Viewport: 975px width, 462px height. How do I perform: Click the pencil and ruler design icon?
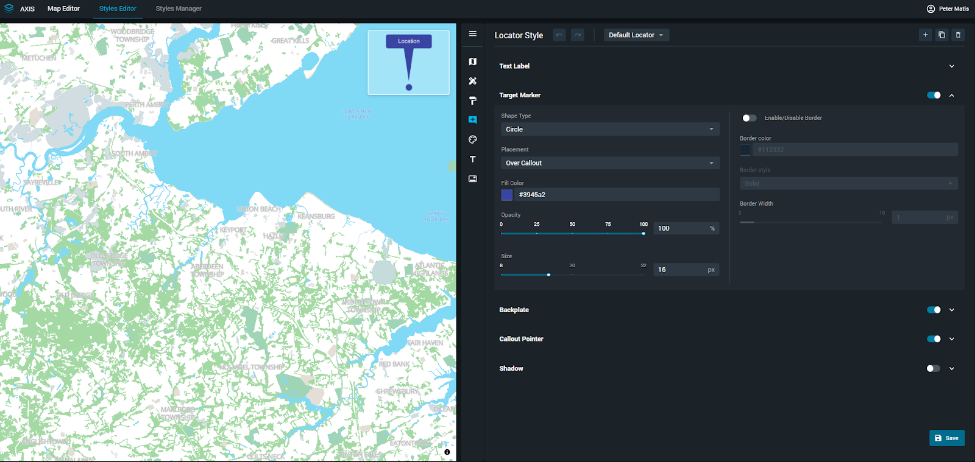point(472,81)
